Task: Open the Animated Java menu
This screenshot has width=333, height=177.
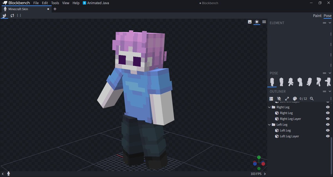Action: point(96,3)
